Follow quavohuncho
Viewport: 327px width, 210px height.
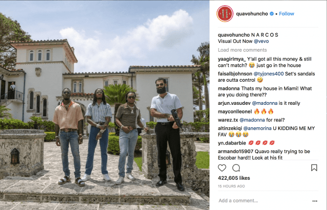click(287, 14)
